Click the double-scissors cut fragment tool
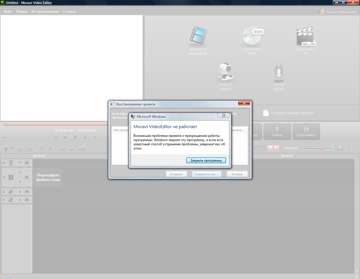This screenshot has width=360, height=279. coord(30,148)
